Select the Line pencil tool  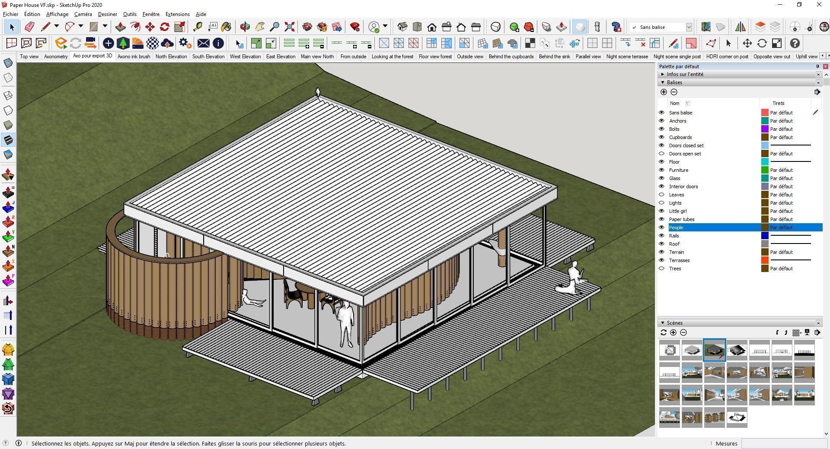pyautogui.click(x=45, y=27)
